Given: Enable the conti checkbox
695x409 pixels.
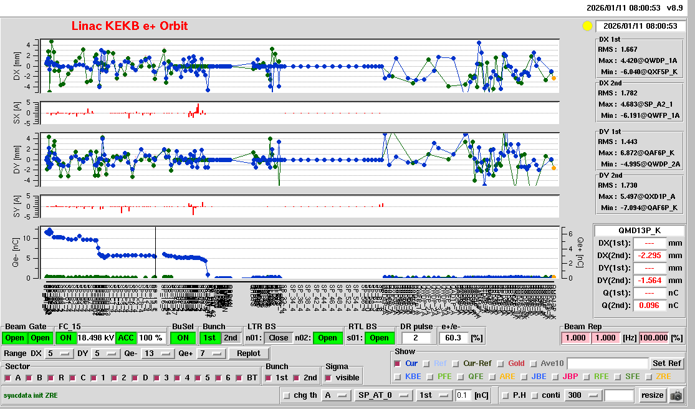Looking at the screenshot, I should 535,395.
